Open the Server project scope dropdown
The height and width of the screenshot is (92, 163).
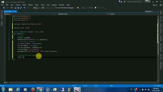point(30,14)
